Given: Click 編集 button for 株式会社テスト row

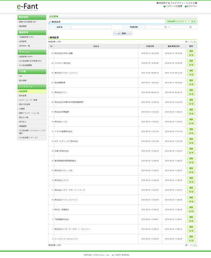Looking at the screenshot, I should coord(191,90).
